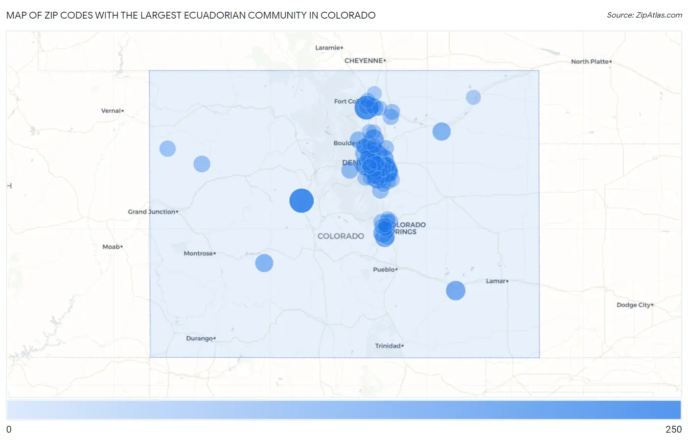Select the Moab city label

[112, 247]
